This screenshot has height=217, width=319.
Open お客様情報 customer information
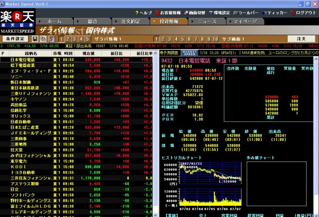168,13
